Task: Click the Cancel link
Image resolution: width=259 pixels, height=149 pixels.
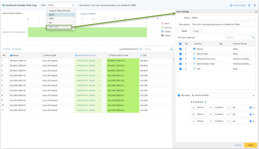Action: pyautogui.click(x=238, y=145)
